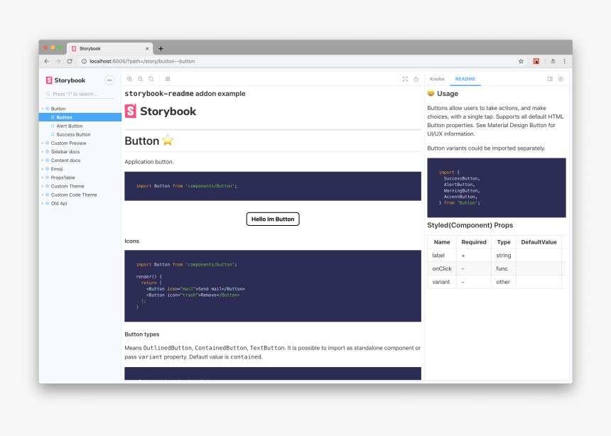The height and width of the screenshot is (436, 611).
Task: Go forward in browser history
Action: pyautogui.click(x=58, y=61)
